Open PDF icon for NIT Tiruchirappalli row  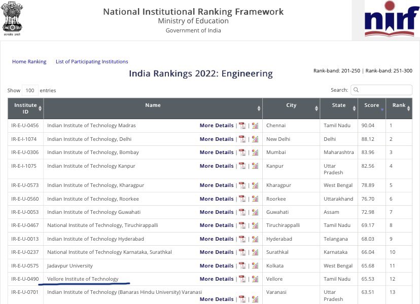pos(242,225)
